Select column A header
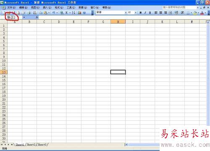 coord(15,22)
